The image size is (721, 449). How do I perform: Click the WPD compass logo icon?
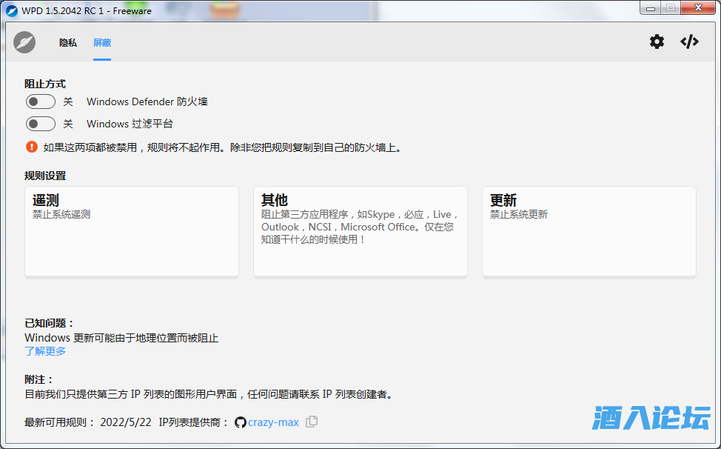coord(24,42)
